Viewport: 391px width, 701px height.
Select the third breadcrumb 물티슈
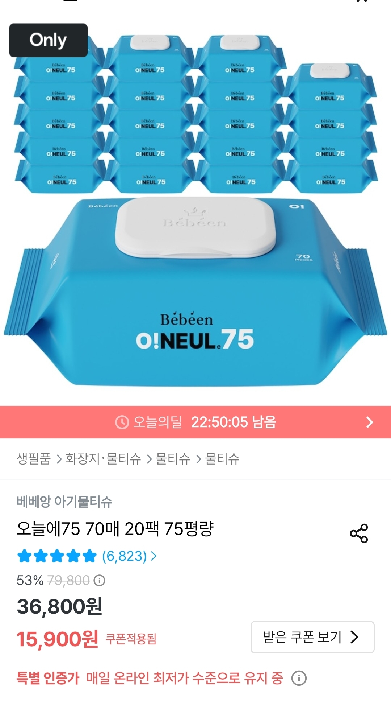coord(173,459)
